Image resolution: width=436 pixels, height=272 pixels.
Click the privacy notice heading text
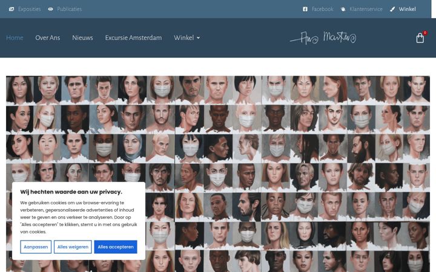coord(71,192)
